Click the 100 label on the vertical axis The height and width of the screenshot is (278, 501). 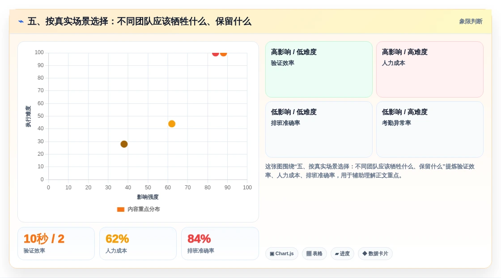point(39,52)
